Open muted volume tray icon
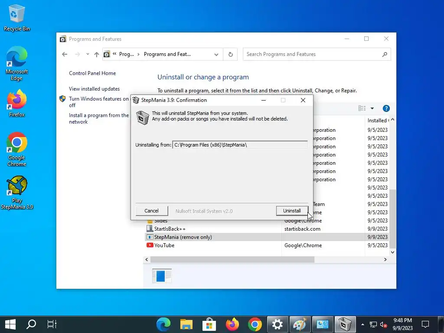Screen dimensions: 444x333 tap(383, 324)
